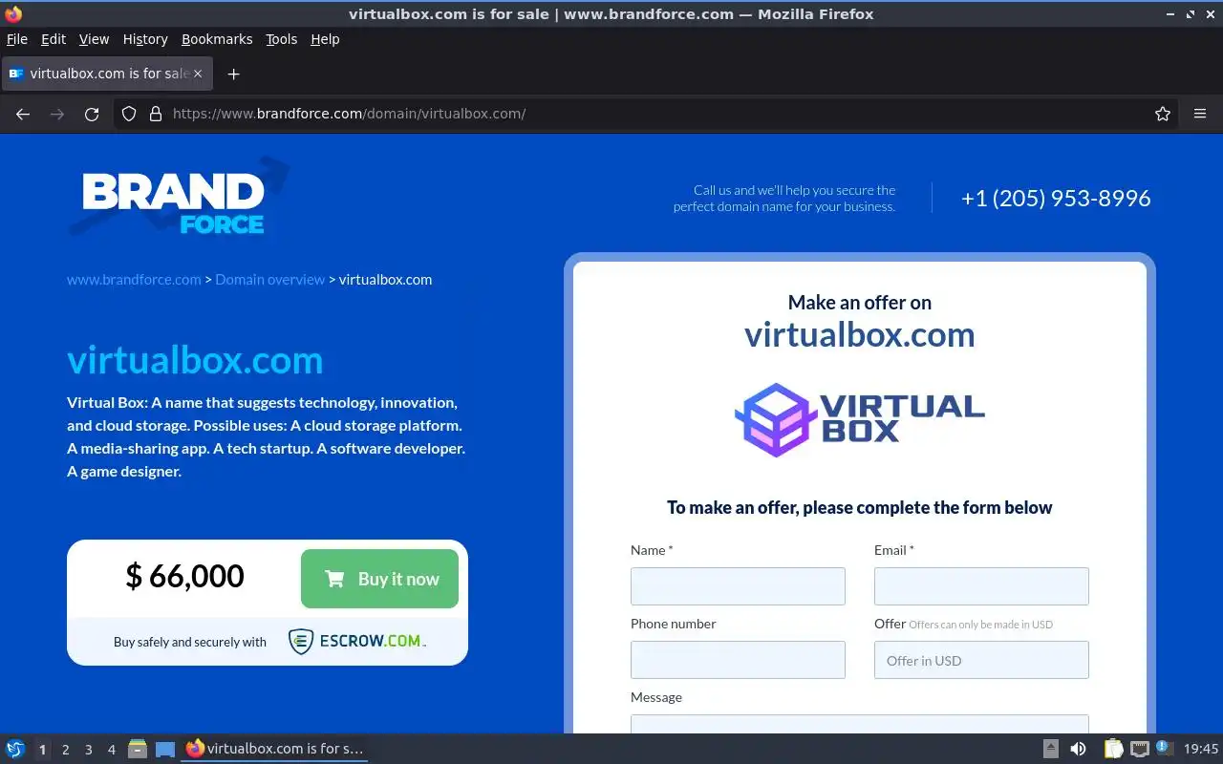This screenshot has width=1223, height=764.
Task: Bookmark this page with the star icon
Action: click(x=1163, y=114)
